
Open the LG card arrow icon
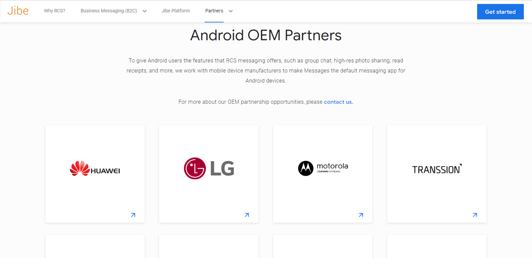247,215
